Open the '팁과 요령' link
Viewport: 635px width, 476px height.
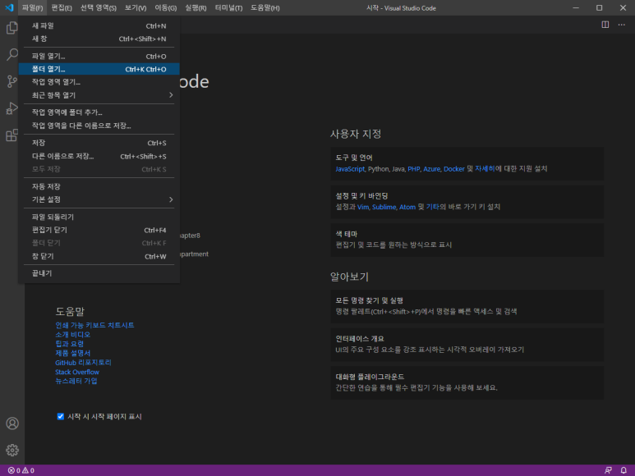tap(69, 344)
